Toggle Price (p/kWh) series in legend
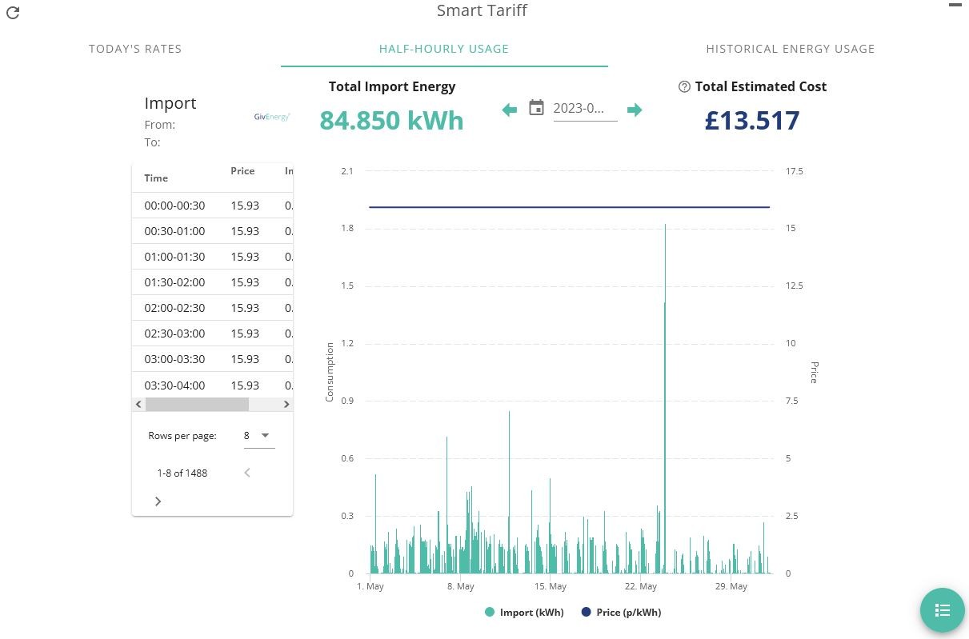Viewport: 969px width, 639px height. [621, 613]
